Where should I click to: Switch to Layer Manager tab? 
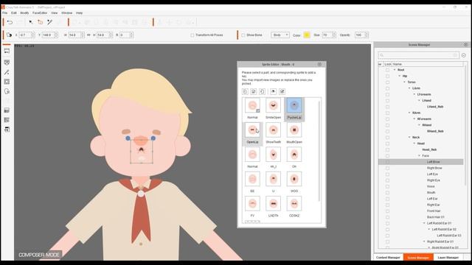click(x=448, y=258)
